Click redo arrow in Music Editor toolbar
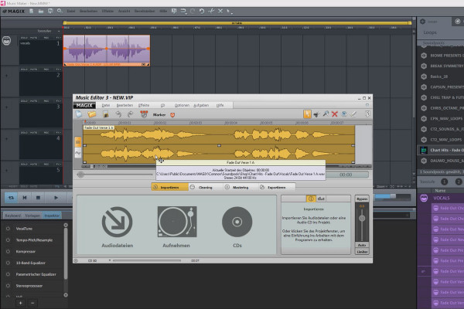This screenshot has width=464, height=309. click(x=130, y=114)
